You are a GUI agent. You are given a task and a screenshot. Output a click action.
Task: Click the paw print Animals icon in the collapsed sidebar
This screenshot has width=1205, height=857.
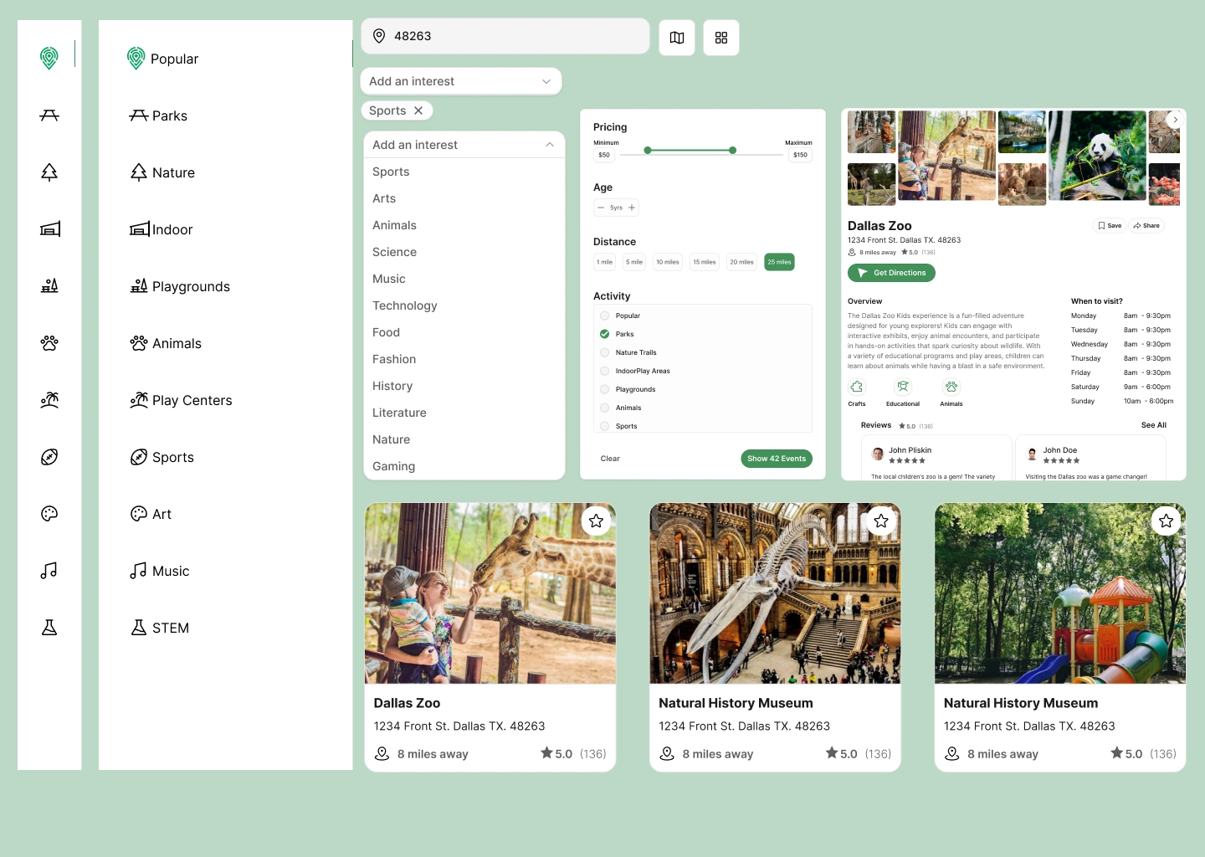pos(49,342)
